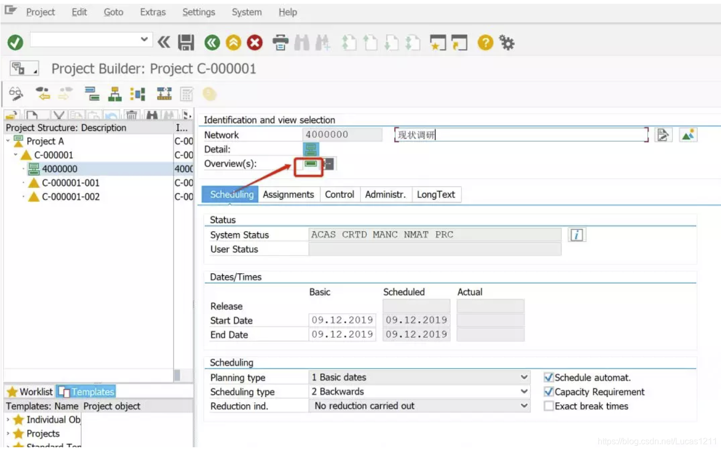721x451 pixels.
Task: Click the yellow Exit up-arrow icon
Action: pos(233,43)
